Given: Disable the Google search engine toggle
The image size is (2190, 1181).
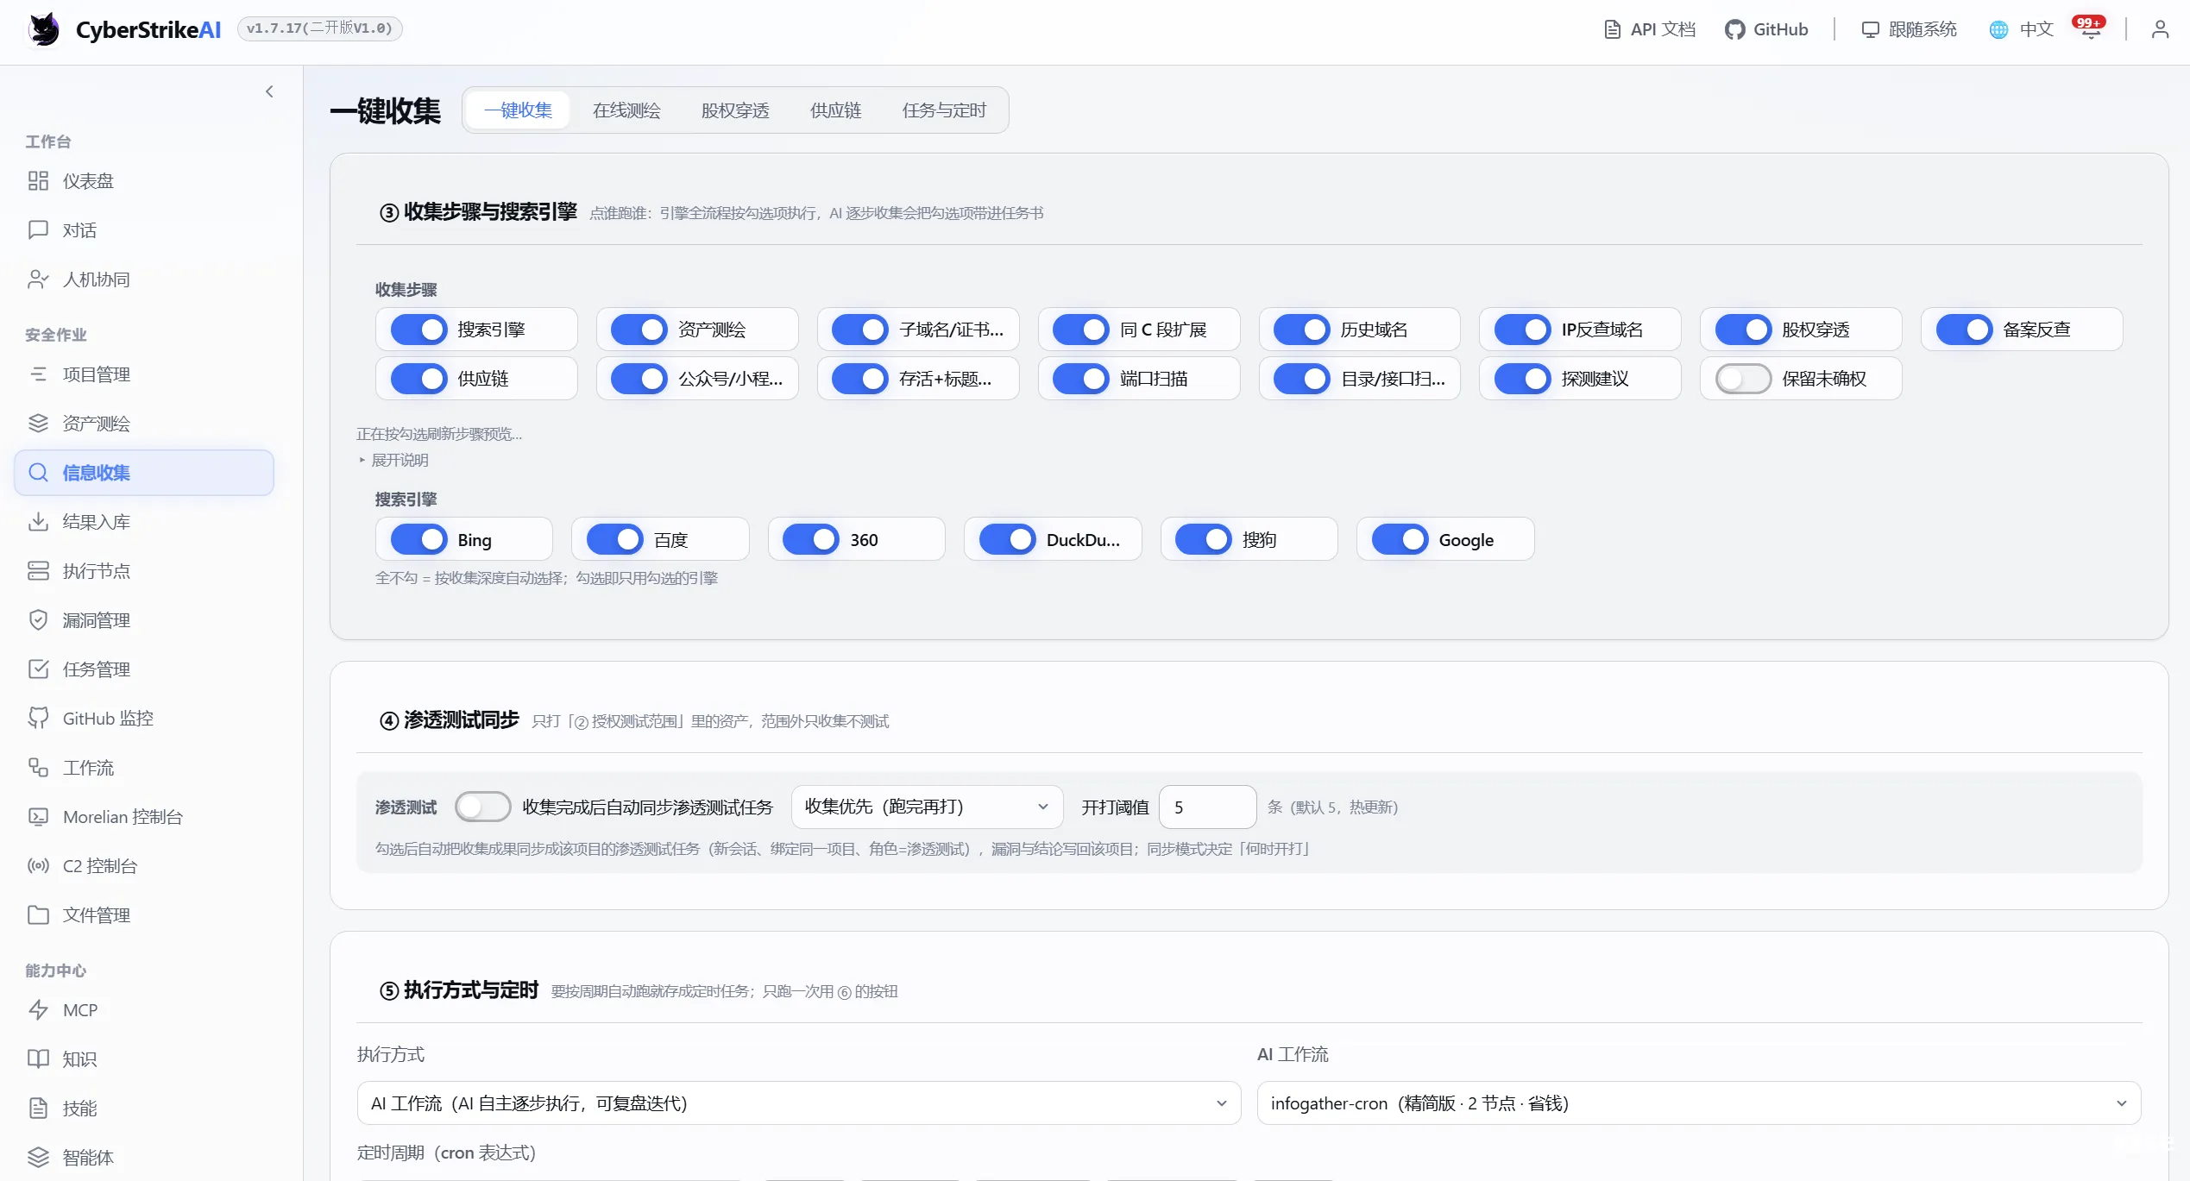Looking at the screenshot, I should (x=1400, y=539).
